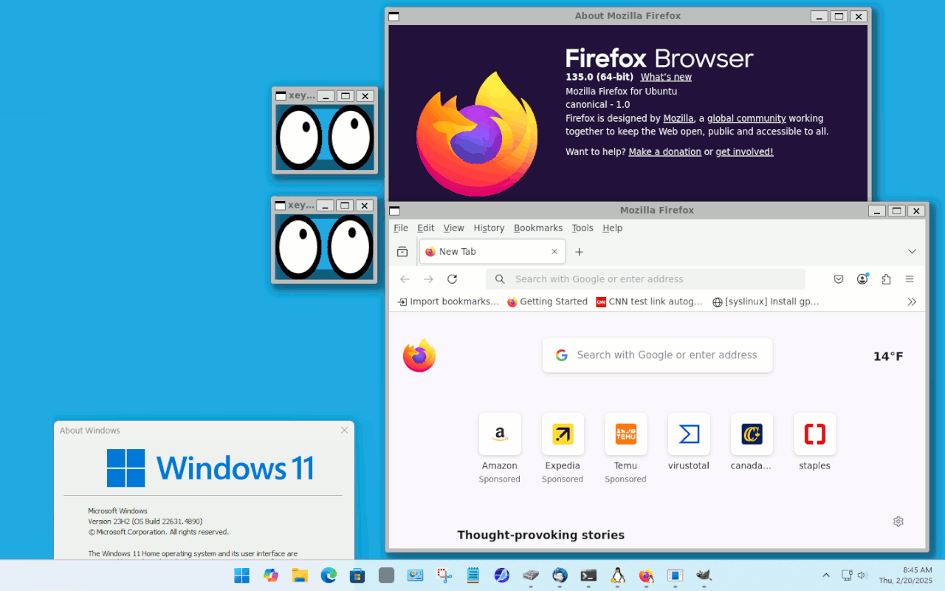The width and height of the screenshot is (945, 591).
Task: Open the Getting Started bookmark
Action: pyautogui.click(x=547, y=301)
